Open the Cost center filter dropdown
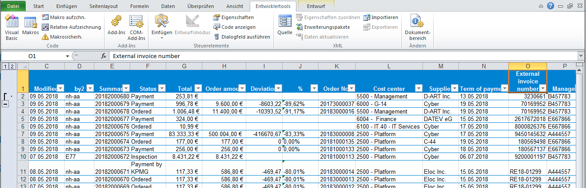This screenshot has height=188, width=586. click(x=418, y=88)
